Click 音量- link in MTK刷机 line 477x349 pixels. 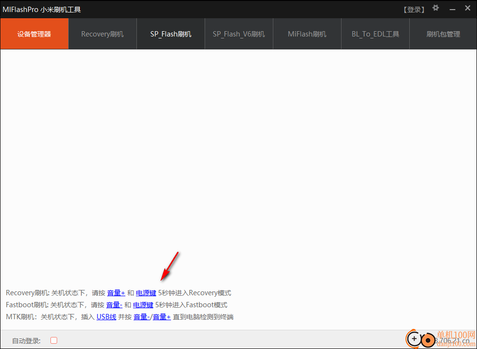(x=141, y=317)
